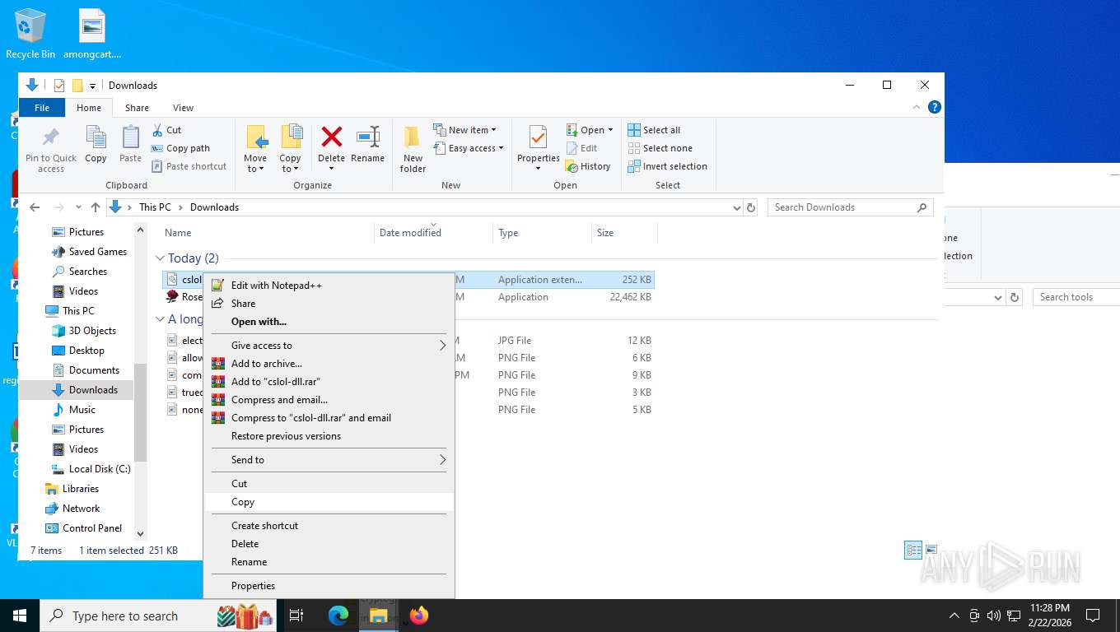Expand the Send to submenu
This screenshot has width=1120, height=632.
point(329,460)
